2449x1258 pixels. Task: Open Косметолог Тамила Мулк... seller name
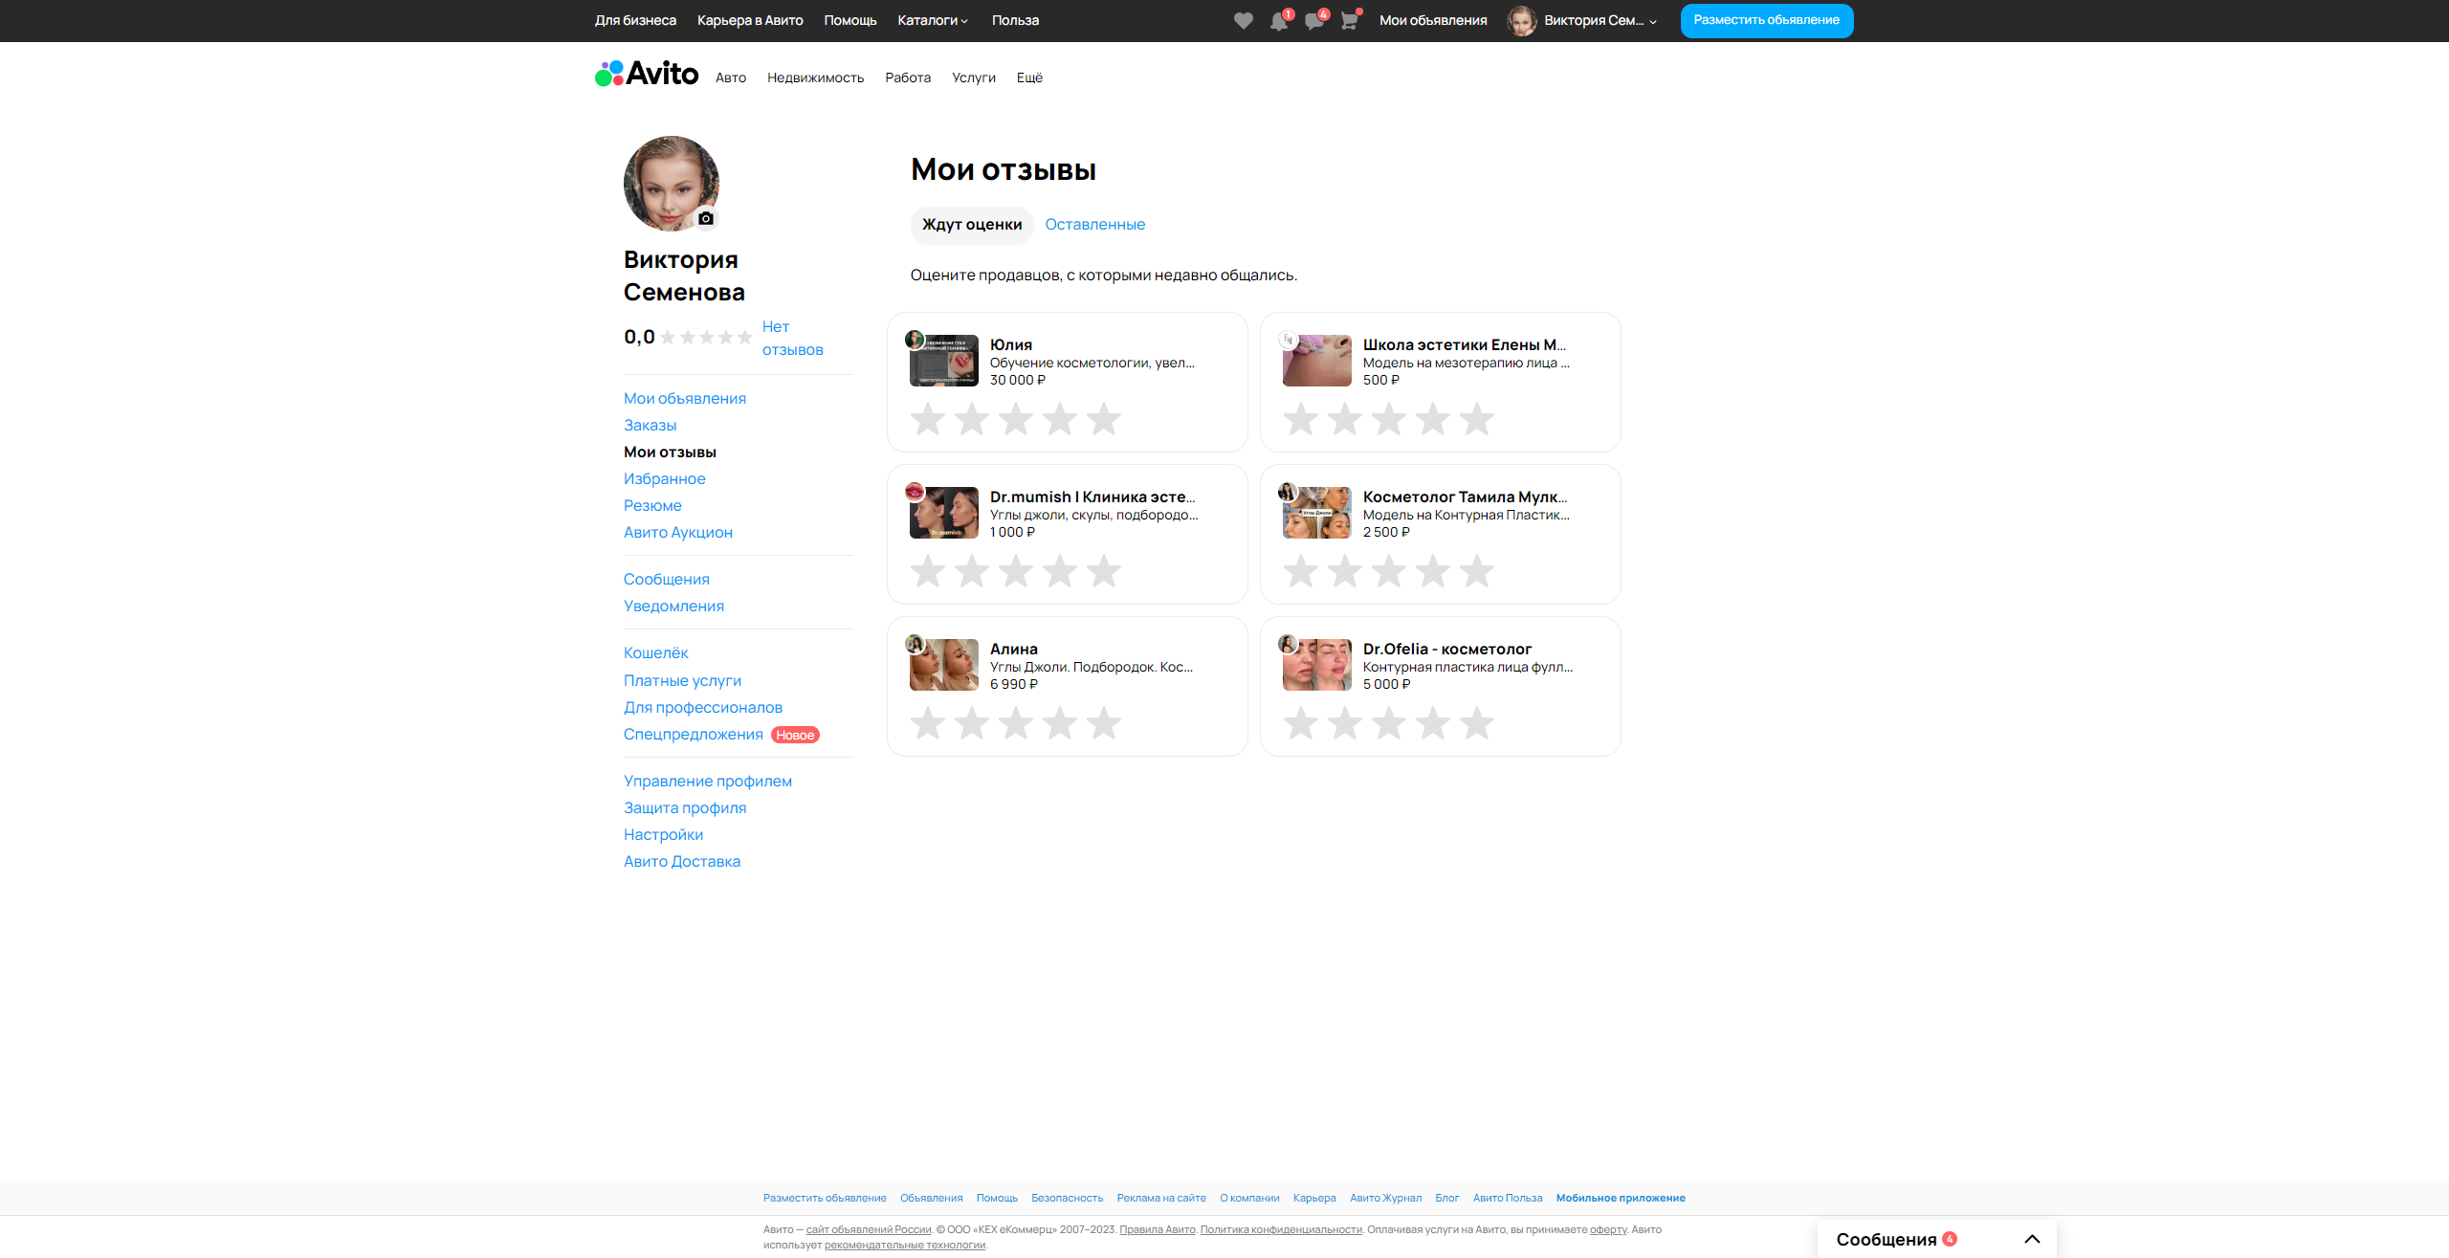[1465, 497]
